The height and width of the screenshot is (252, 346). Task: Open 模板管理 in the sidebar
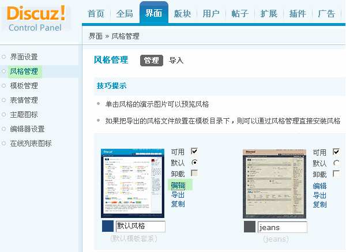(24, 86)
